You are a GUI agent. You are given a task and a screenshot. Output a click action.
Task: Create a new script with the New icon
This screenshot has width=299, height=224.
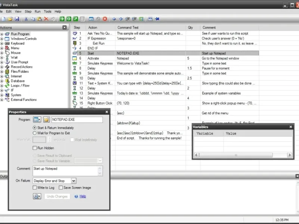tap(3, 19)
